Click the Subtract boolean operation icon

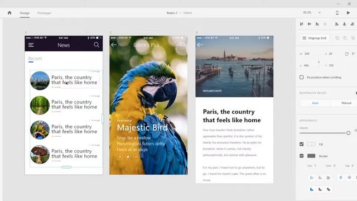point(345,38)
